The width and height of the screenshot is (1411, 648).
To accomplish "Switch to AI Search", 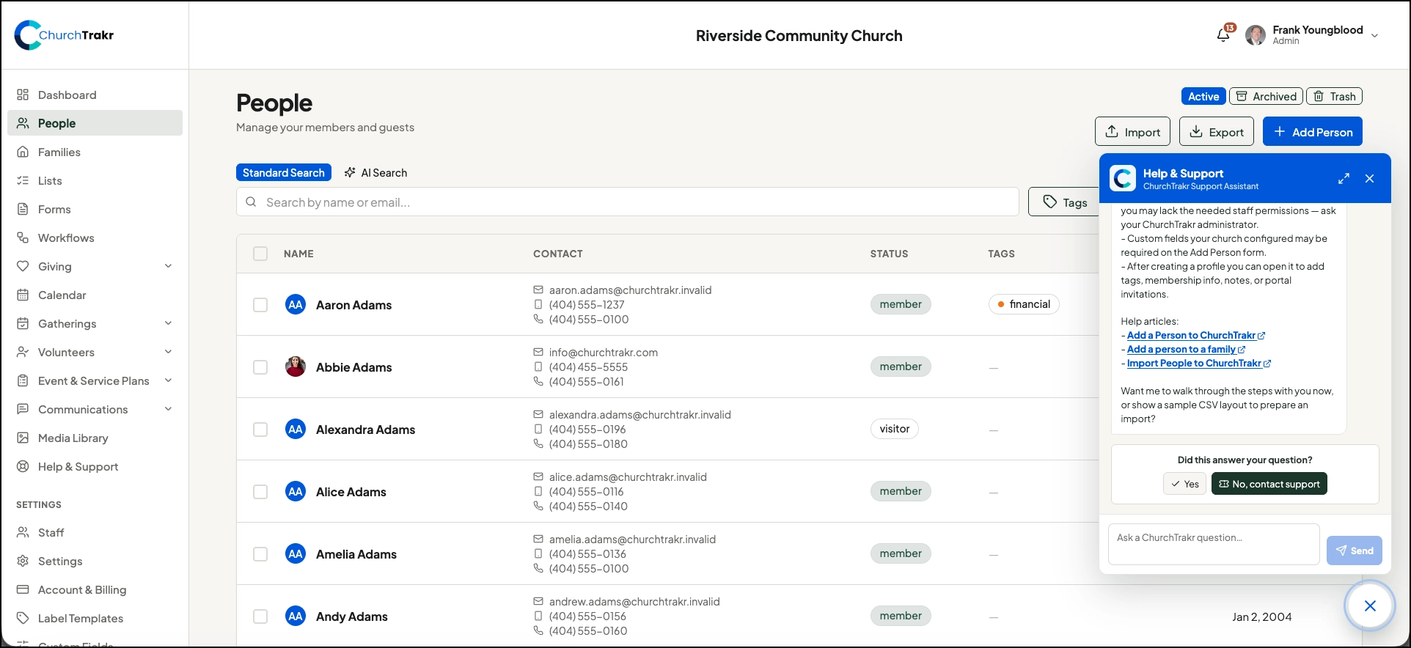I will pos(375,172).
